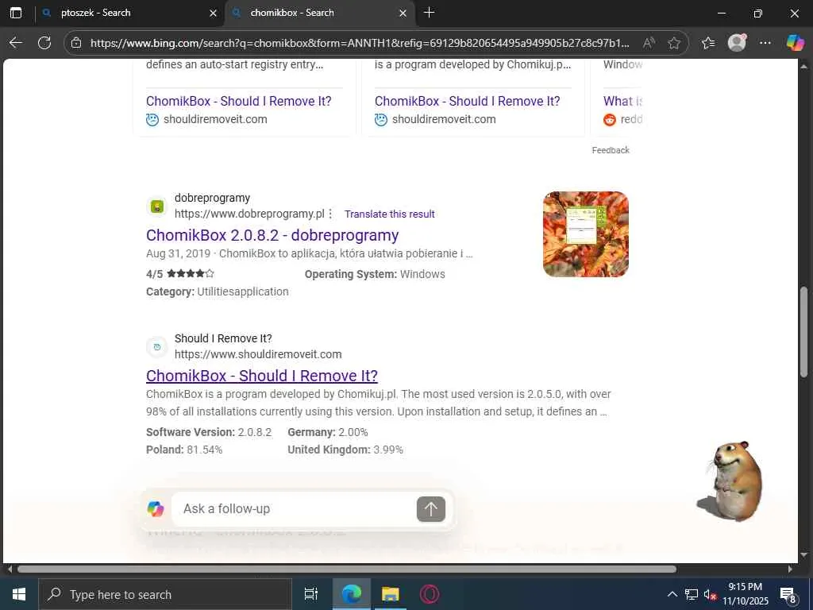This screenshot has height=610, width=813.
Task: Open the tab actions menu icon
Action: 16,13
